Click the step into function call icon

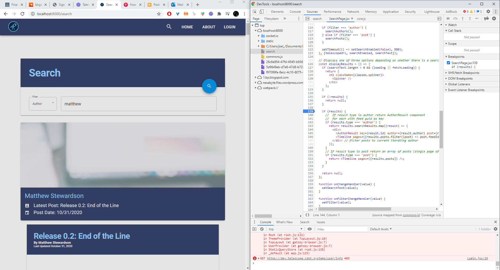(x=463, y=18)
